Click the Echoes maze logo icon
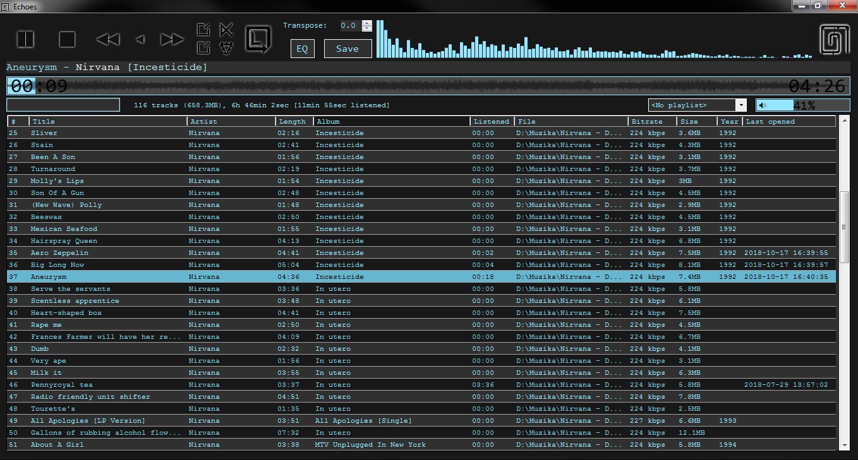 (x=834, y=39)
